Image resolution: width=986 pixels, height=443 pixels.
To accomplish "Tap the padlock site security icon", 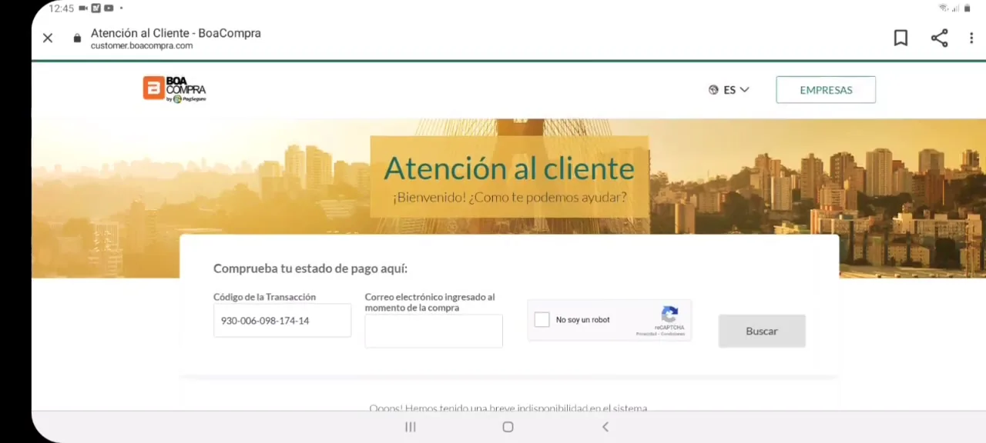I will pos(77,38).
